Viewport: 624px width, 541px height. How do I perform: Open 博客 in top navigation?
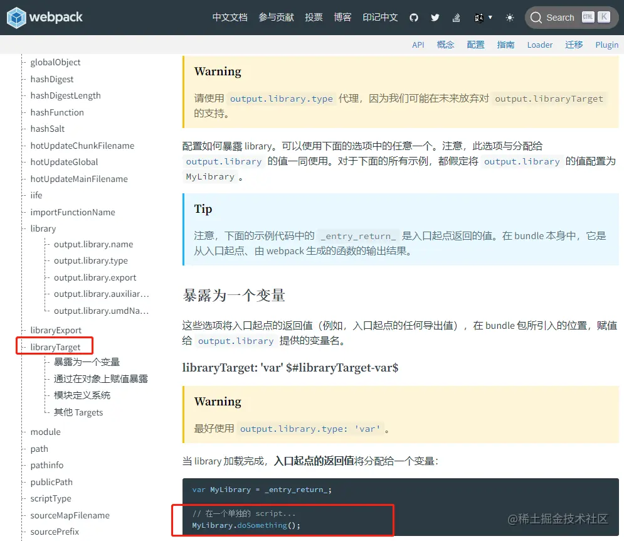pos(342,18)
